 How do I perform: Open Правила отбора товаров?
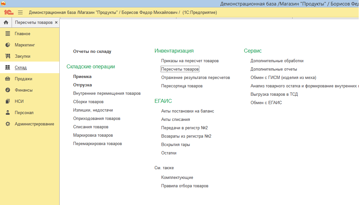point(184,186)
